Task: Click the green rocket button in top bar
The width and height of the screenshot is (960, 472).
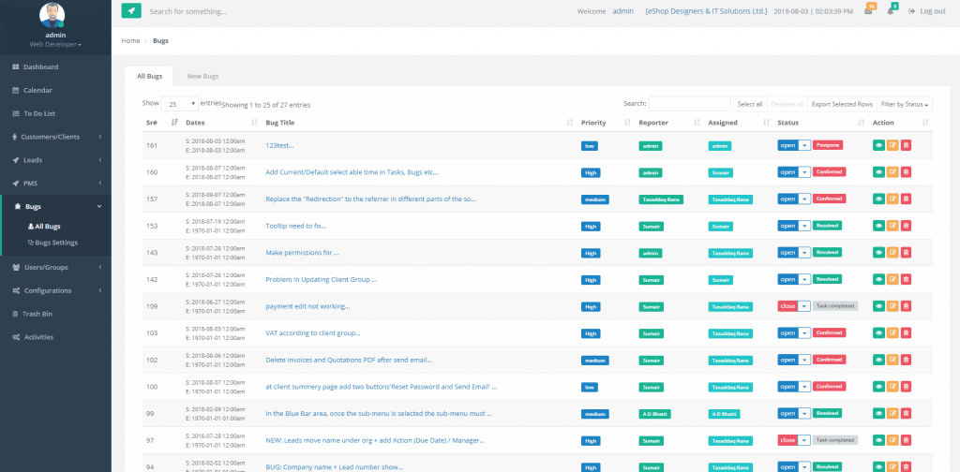Action: pos(131,11)
